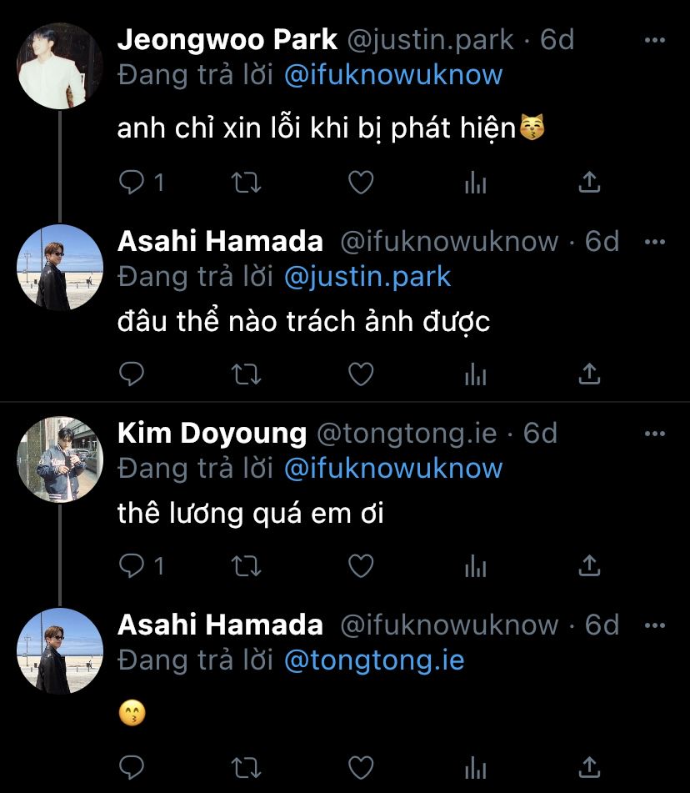Open Kim Doyoung's profile picture
Image resolution: width=690 pixels, height=793 pixels.
tap(60, 459)
